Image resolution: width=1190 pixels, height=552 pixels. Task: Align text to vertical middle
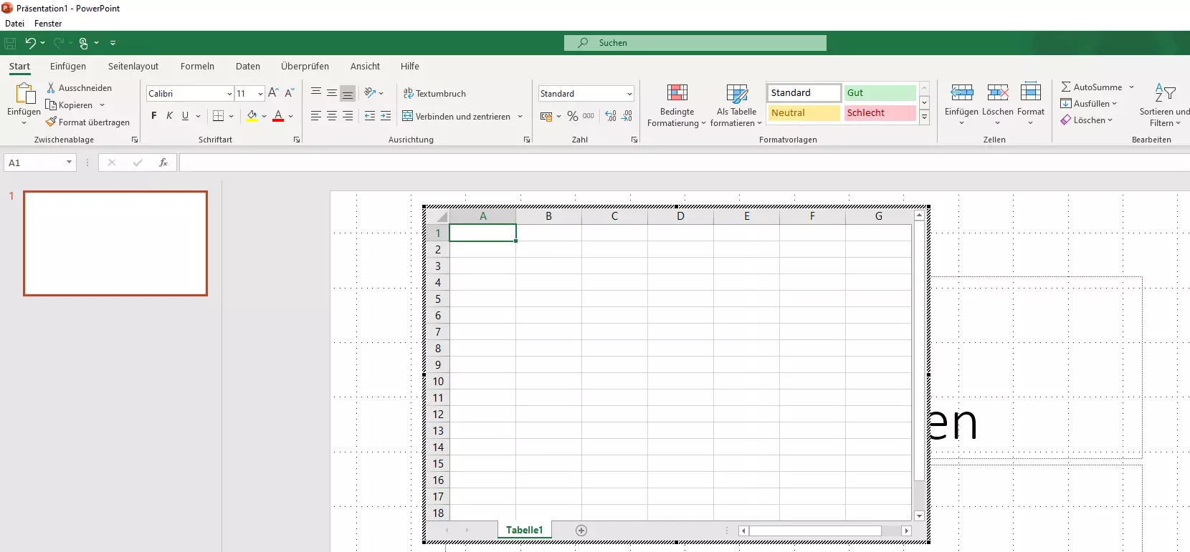332,93
